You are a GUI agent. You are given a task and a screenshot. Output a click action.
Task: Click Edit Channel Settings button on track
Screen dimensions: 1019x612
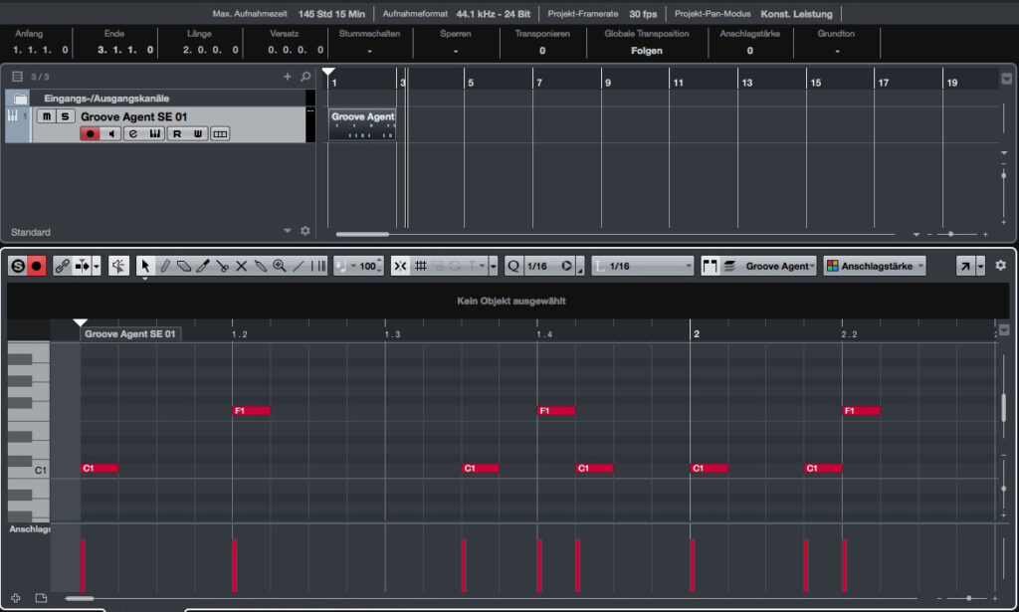point(133,133)
